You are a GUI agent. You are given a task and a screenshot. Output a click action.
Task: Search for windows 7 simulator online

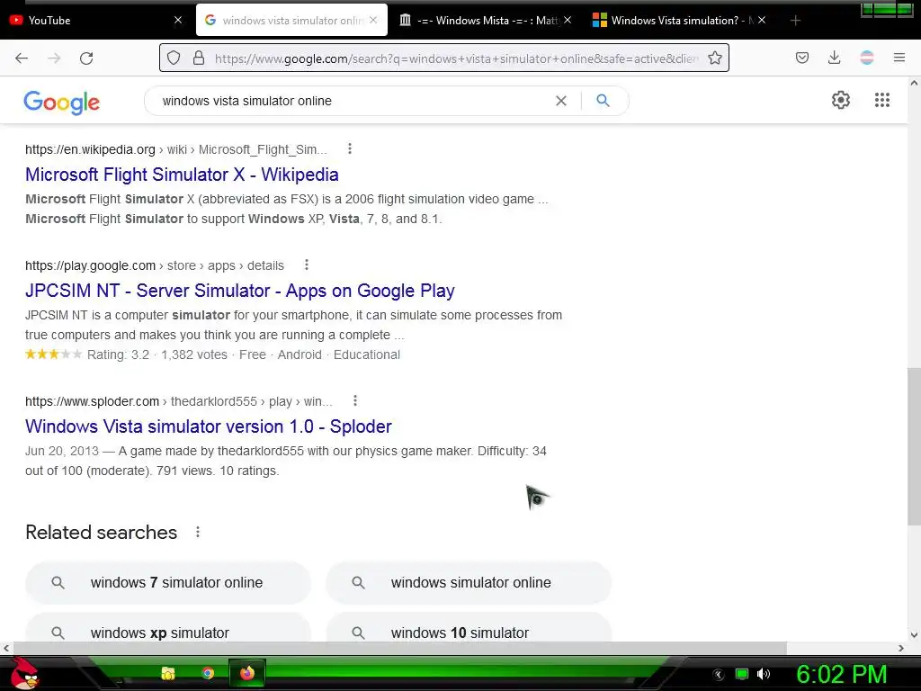[x=168, y=582]
